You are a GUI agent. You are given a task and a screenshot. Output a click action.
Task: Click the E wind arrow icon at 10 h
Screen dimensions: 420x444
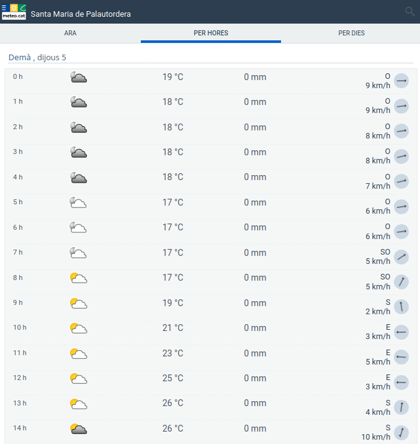point(401,332)
